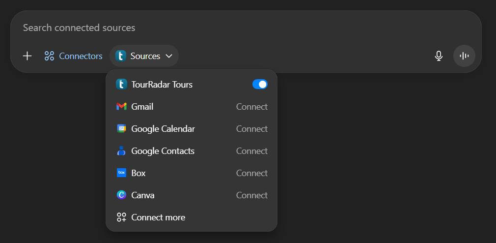This screenshot has height=243, width=496.
Task: Click the TourRadar logo in dropdown list
Action: click(x=121, y=85)
